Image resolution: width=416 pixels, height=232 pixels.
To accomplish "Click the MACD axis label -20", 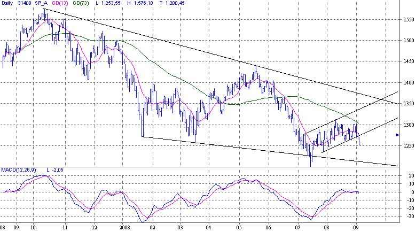I will [411, 208].
